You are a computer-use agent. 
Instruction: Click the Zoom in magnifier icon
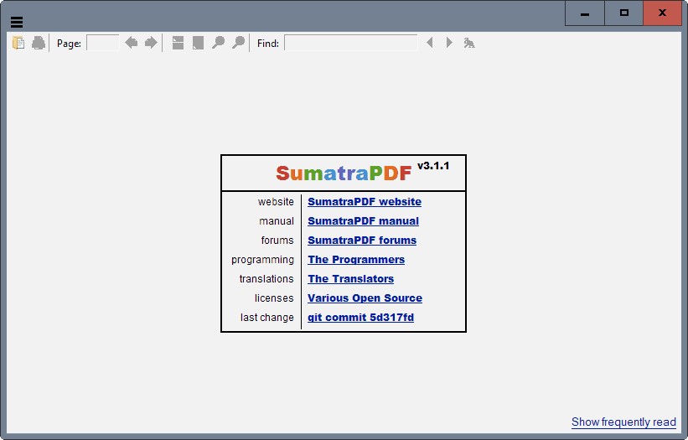coord(238,43)
